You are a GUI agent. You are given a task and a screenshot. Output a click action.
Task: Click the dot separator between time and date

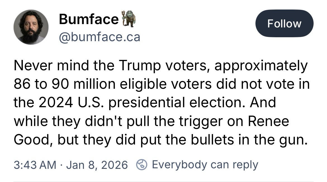[x=61, y=165]
